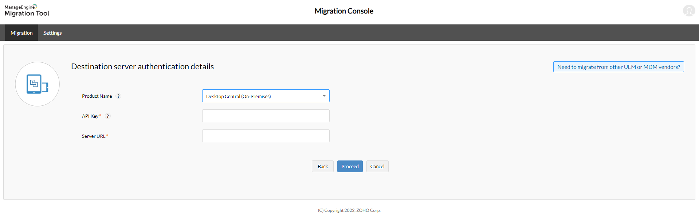The image size is (699, 221).
Task: Click the Cancel button
Action: tap(377, 166)
